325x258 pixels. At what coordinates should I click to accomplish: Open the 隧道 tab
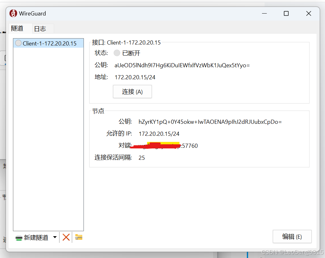point(17,28)
